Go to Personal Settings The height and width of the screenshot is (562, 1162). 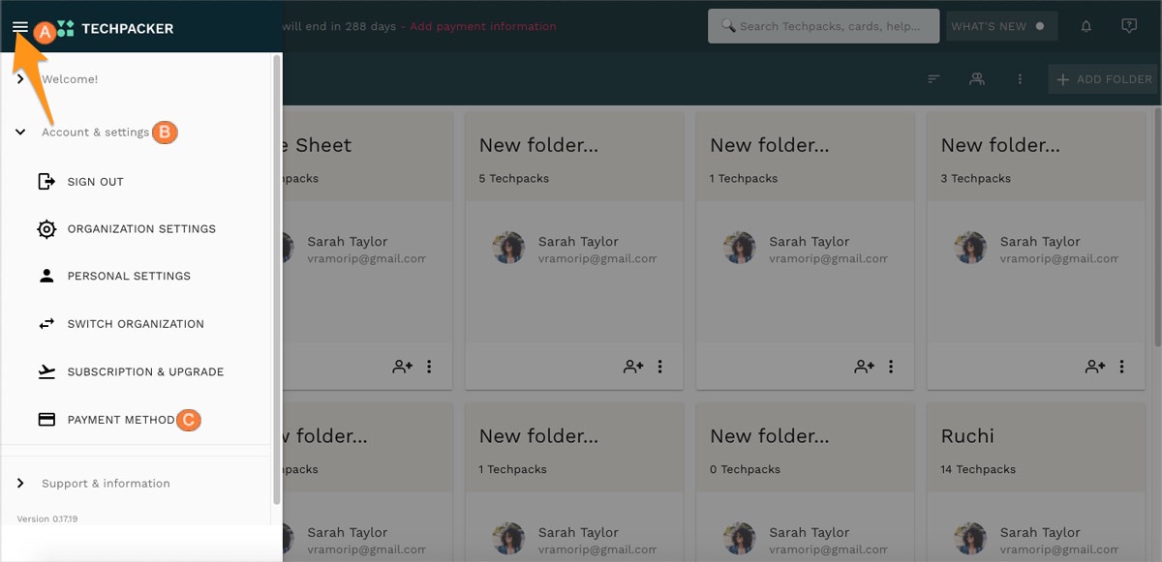pos(129,277)
